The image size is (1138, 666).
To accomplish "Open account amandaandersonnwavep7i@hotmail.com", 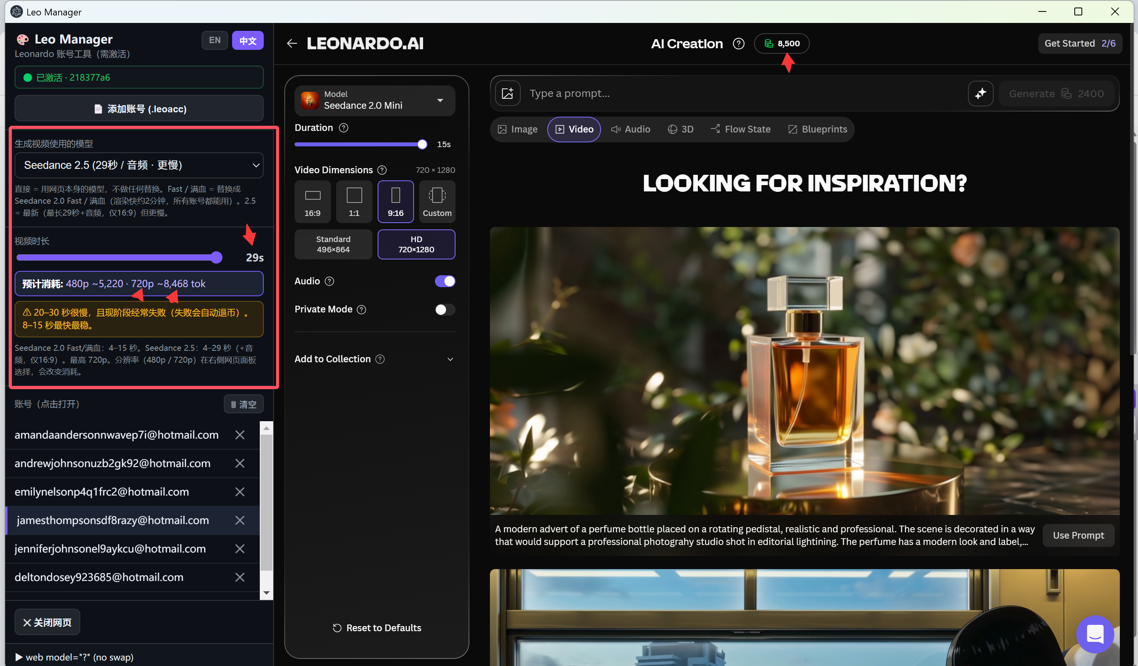I will click(117, 435).
